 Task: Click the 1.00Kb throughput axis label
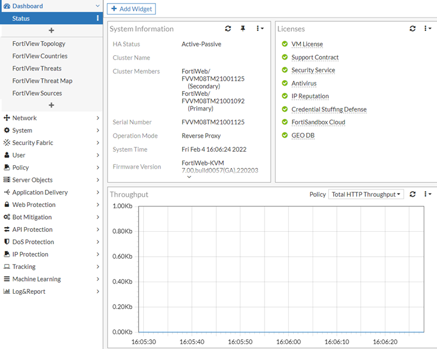(123, 206)
